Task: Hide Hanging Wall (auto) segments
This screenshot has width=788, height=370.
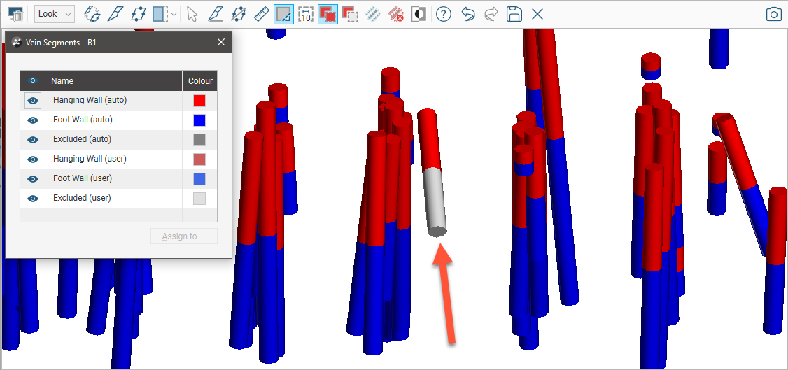Action: pyautogui.click(x=32, y=101)
